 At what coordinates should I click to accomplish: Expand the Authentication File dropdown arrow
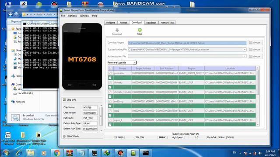click(x=245, y=56)
